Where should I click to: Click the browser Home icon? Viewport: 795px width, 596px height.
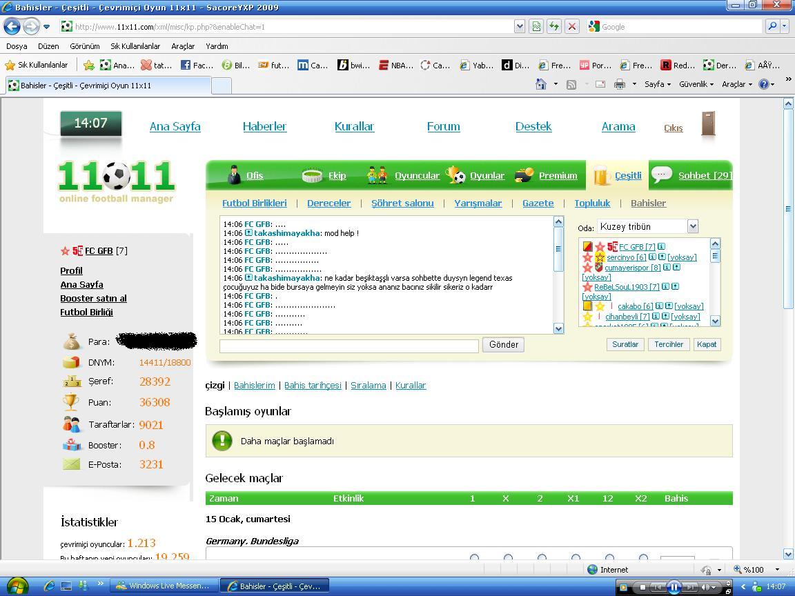[x=541, y=84]
